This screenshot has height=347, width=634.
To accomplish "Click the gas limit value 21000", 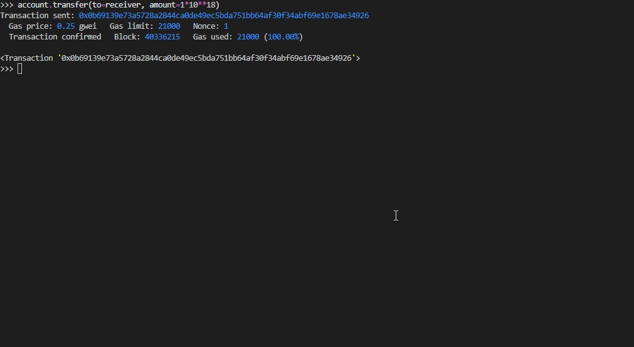I will click(169, 26).
